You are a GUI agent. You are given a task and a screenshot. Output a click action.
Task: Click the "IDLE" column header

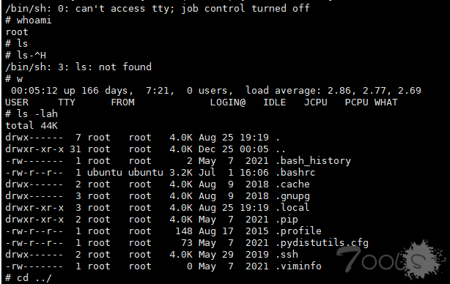point(275,102)
